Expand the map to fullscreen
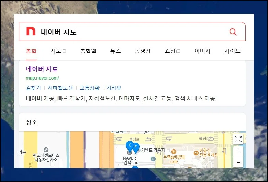The width and height of the screenshot is (268, 182). click(x=238, y=139)
